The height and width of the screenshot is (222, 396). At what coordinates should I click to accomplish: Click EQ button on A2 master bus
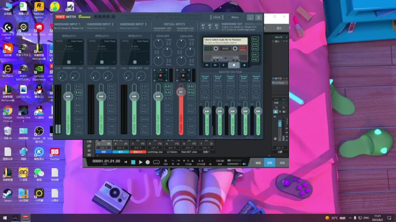(x=217, y=92)
